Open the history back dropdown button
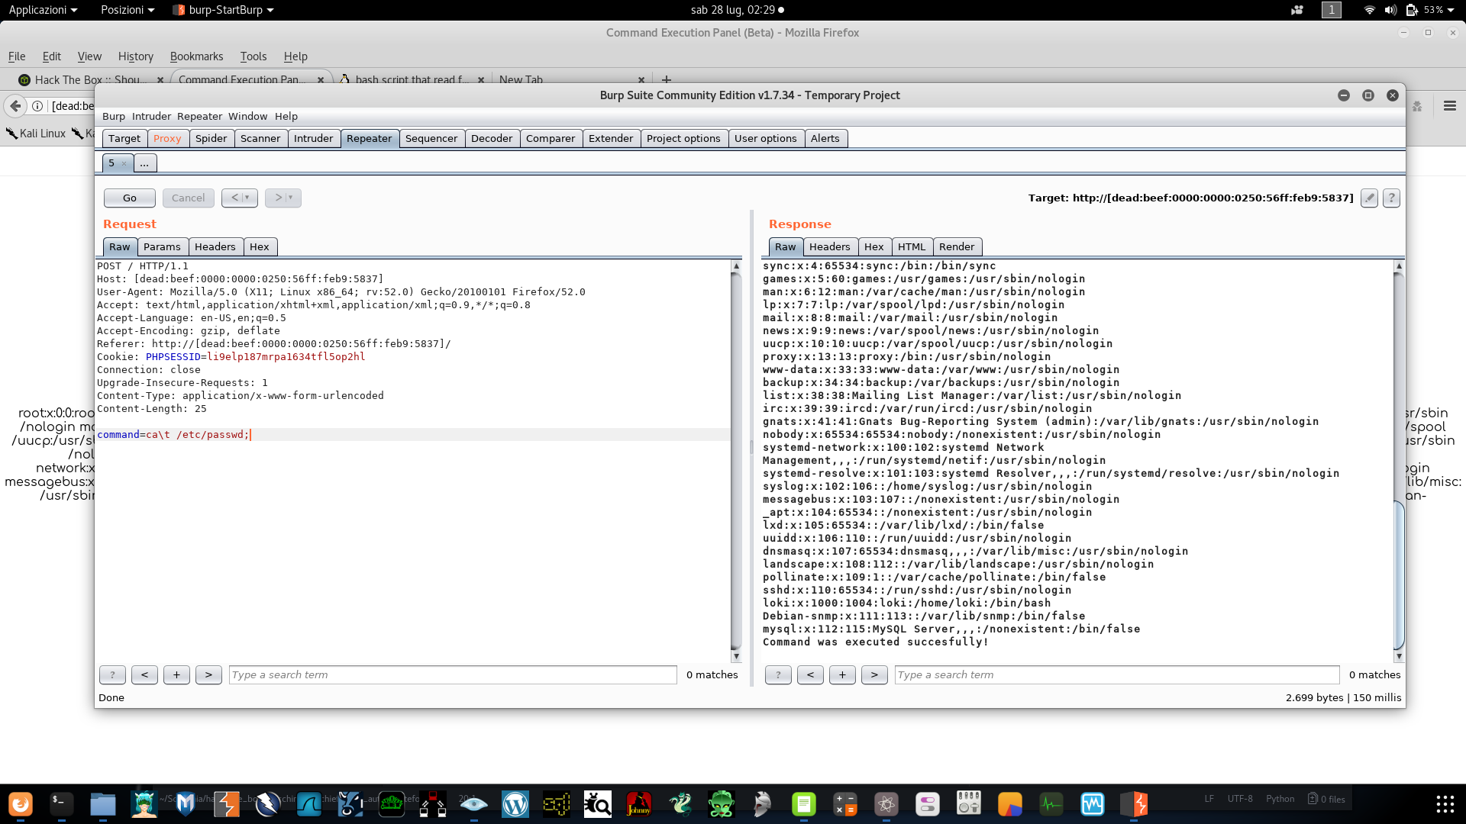The height and width of the screenshot is (824, 1466). point(240,198)
